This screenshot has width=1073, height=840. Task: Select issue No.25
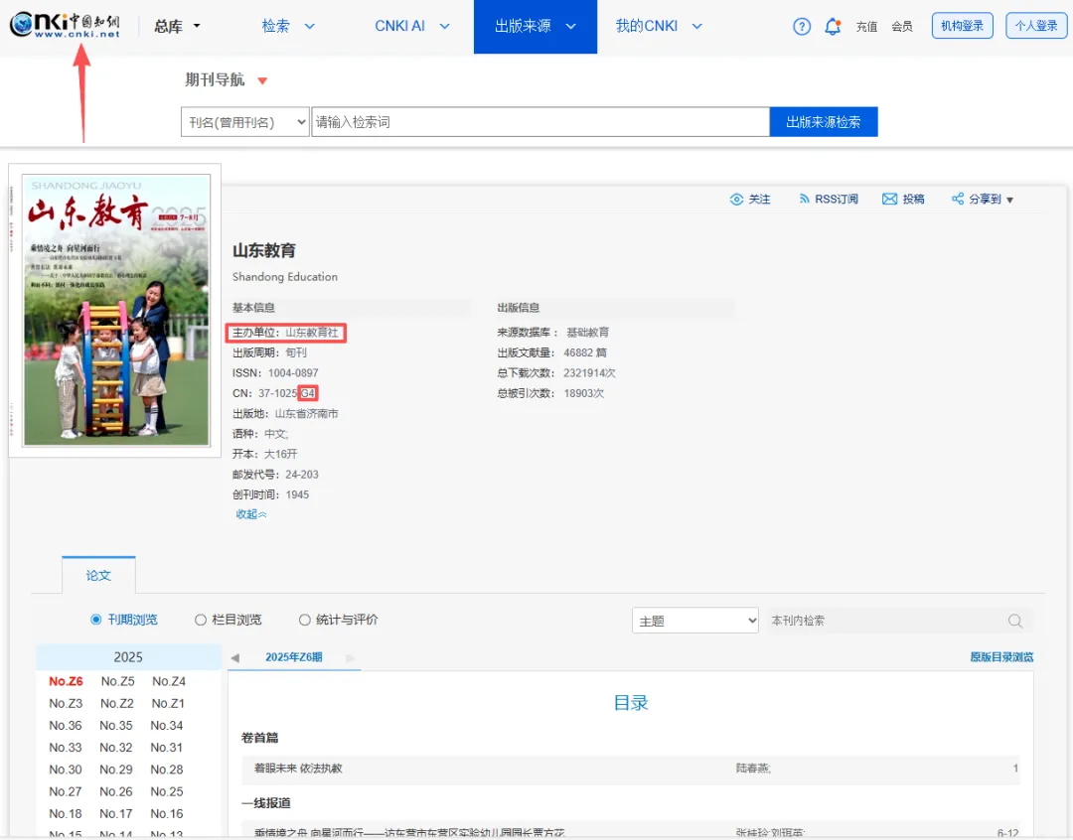[167, 791]
